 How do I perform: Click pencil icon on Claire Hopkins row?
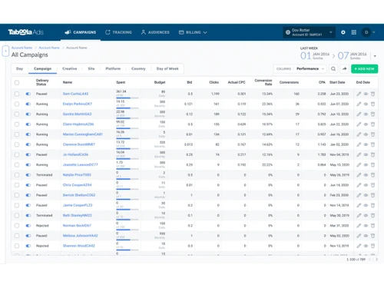(x=359, y=124)
